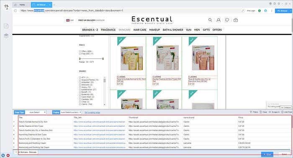Screen dimensions: 293x158
Task: Click the PC Browser button
Action: (282, 11)
